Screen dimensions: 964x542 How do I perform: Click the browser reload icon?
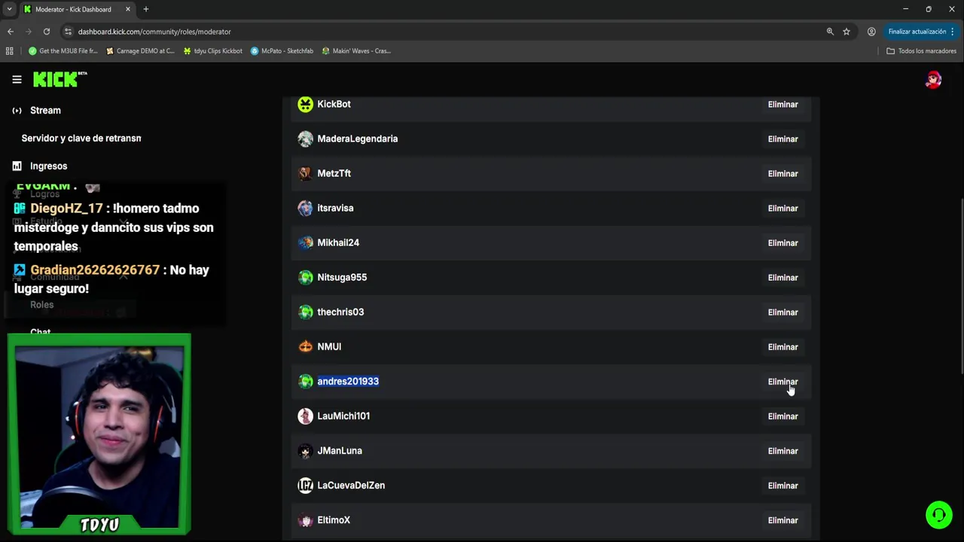pyautogui.click(x=47, y=32)
